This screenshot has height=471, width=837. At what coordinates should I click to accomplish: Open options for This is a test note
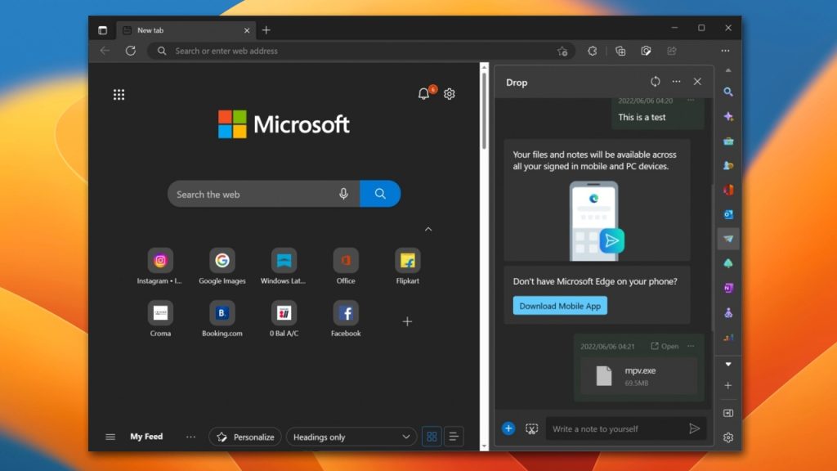691,101
